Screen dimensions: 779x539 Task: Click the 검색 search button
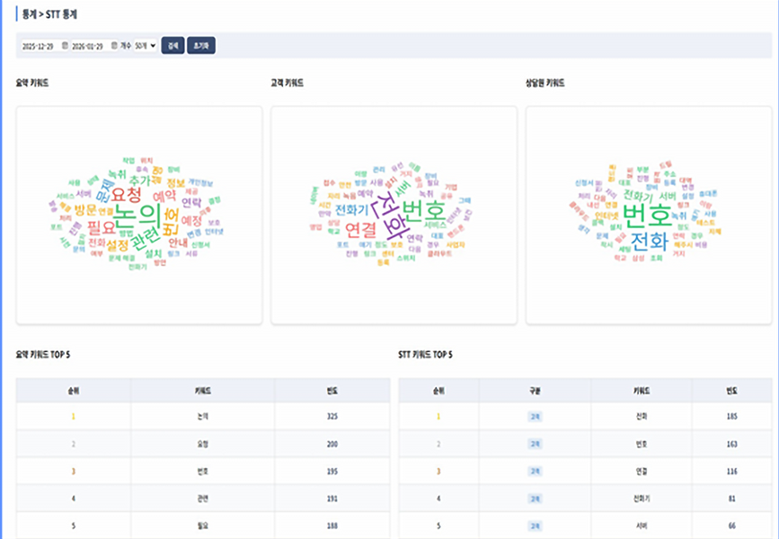coord(173,46)
